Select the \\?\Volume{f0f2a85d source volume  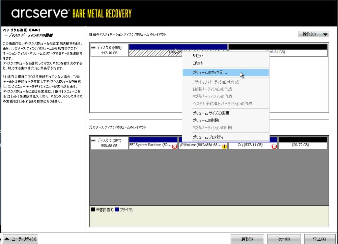click(203, 143)
